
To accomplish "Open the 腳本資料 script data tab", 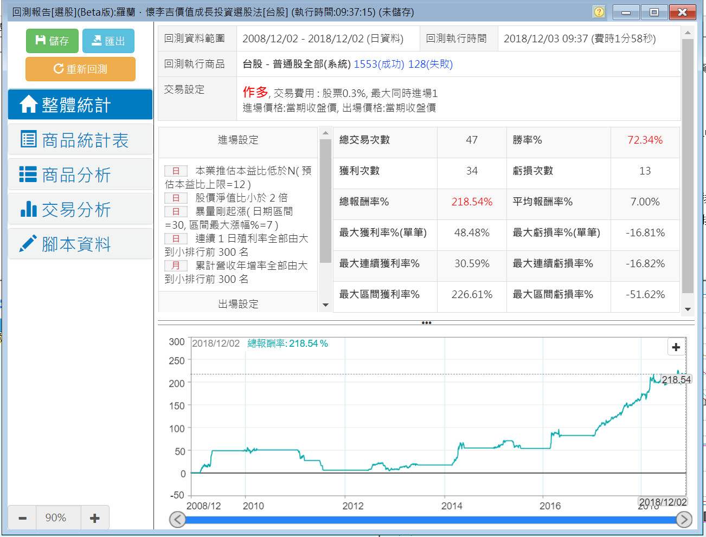I will 80,244.
